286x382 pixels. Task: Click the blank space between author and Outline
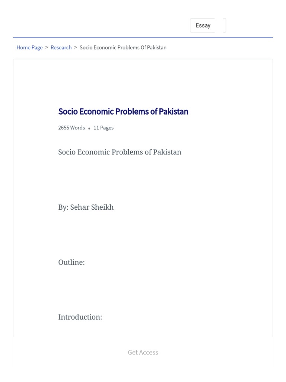point(143,235)
